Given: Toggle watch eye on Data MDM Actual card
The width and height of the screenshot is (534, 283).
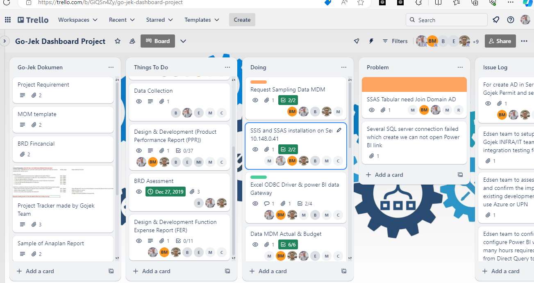Looking at the screenshot, I should pyautogui.click(x=255, y=244).
